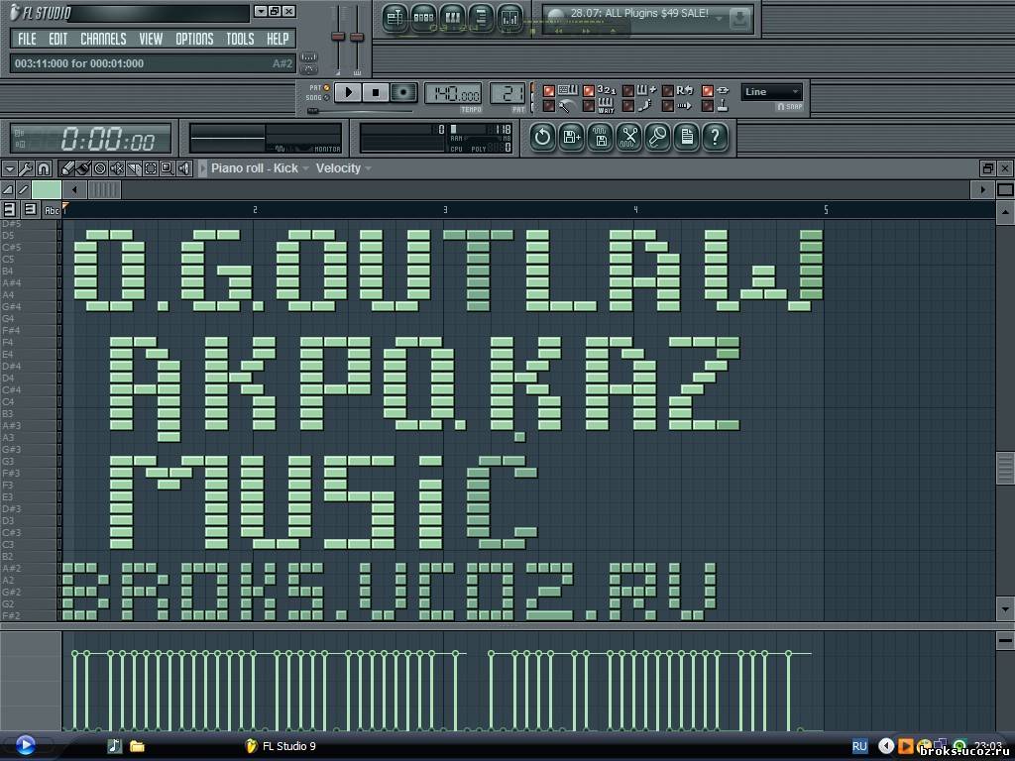Click the save new version button
This screenshot has width=1015, height=761.
[572, 137]
